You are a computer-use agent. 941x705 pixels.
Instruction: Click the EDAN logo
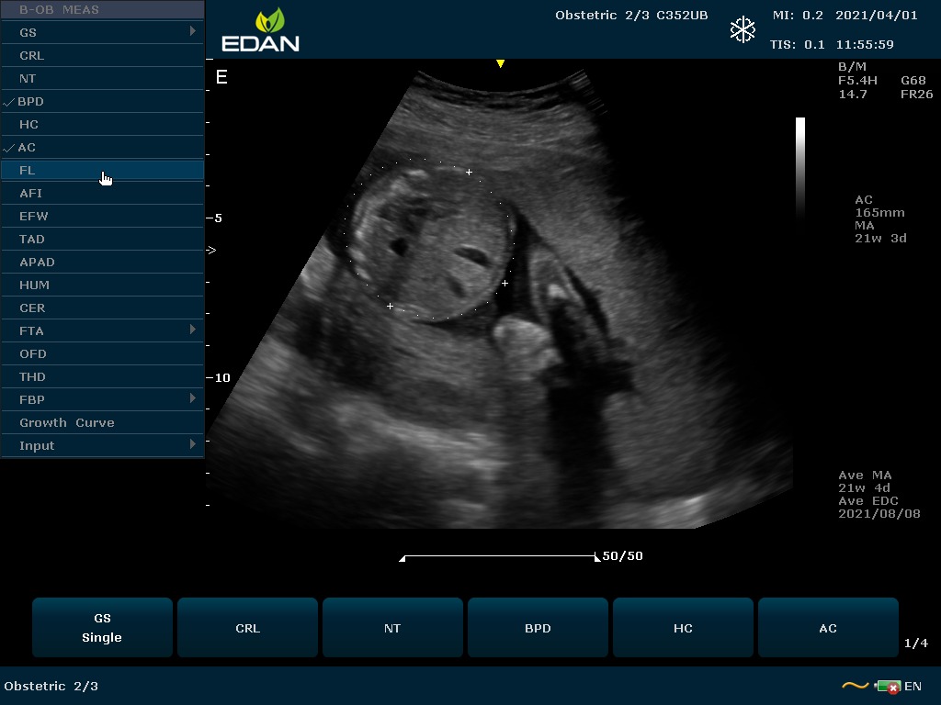pyautogui.click(x=260, y=30)
